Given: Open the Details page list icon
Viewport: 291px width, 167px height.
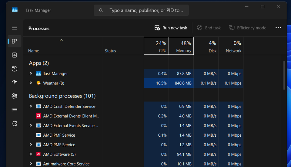Looking at the screenshot, I should point(15,110).
